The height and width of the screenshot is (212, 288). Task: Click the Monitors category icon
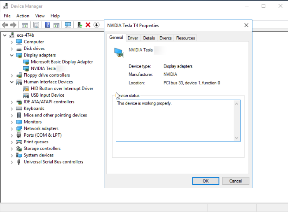click(19, 122)
